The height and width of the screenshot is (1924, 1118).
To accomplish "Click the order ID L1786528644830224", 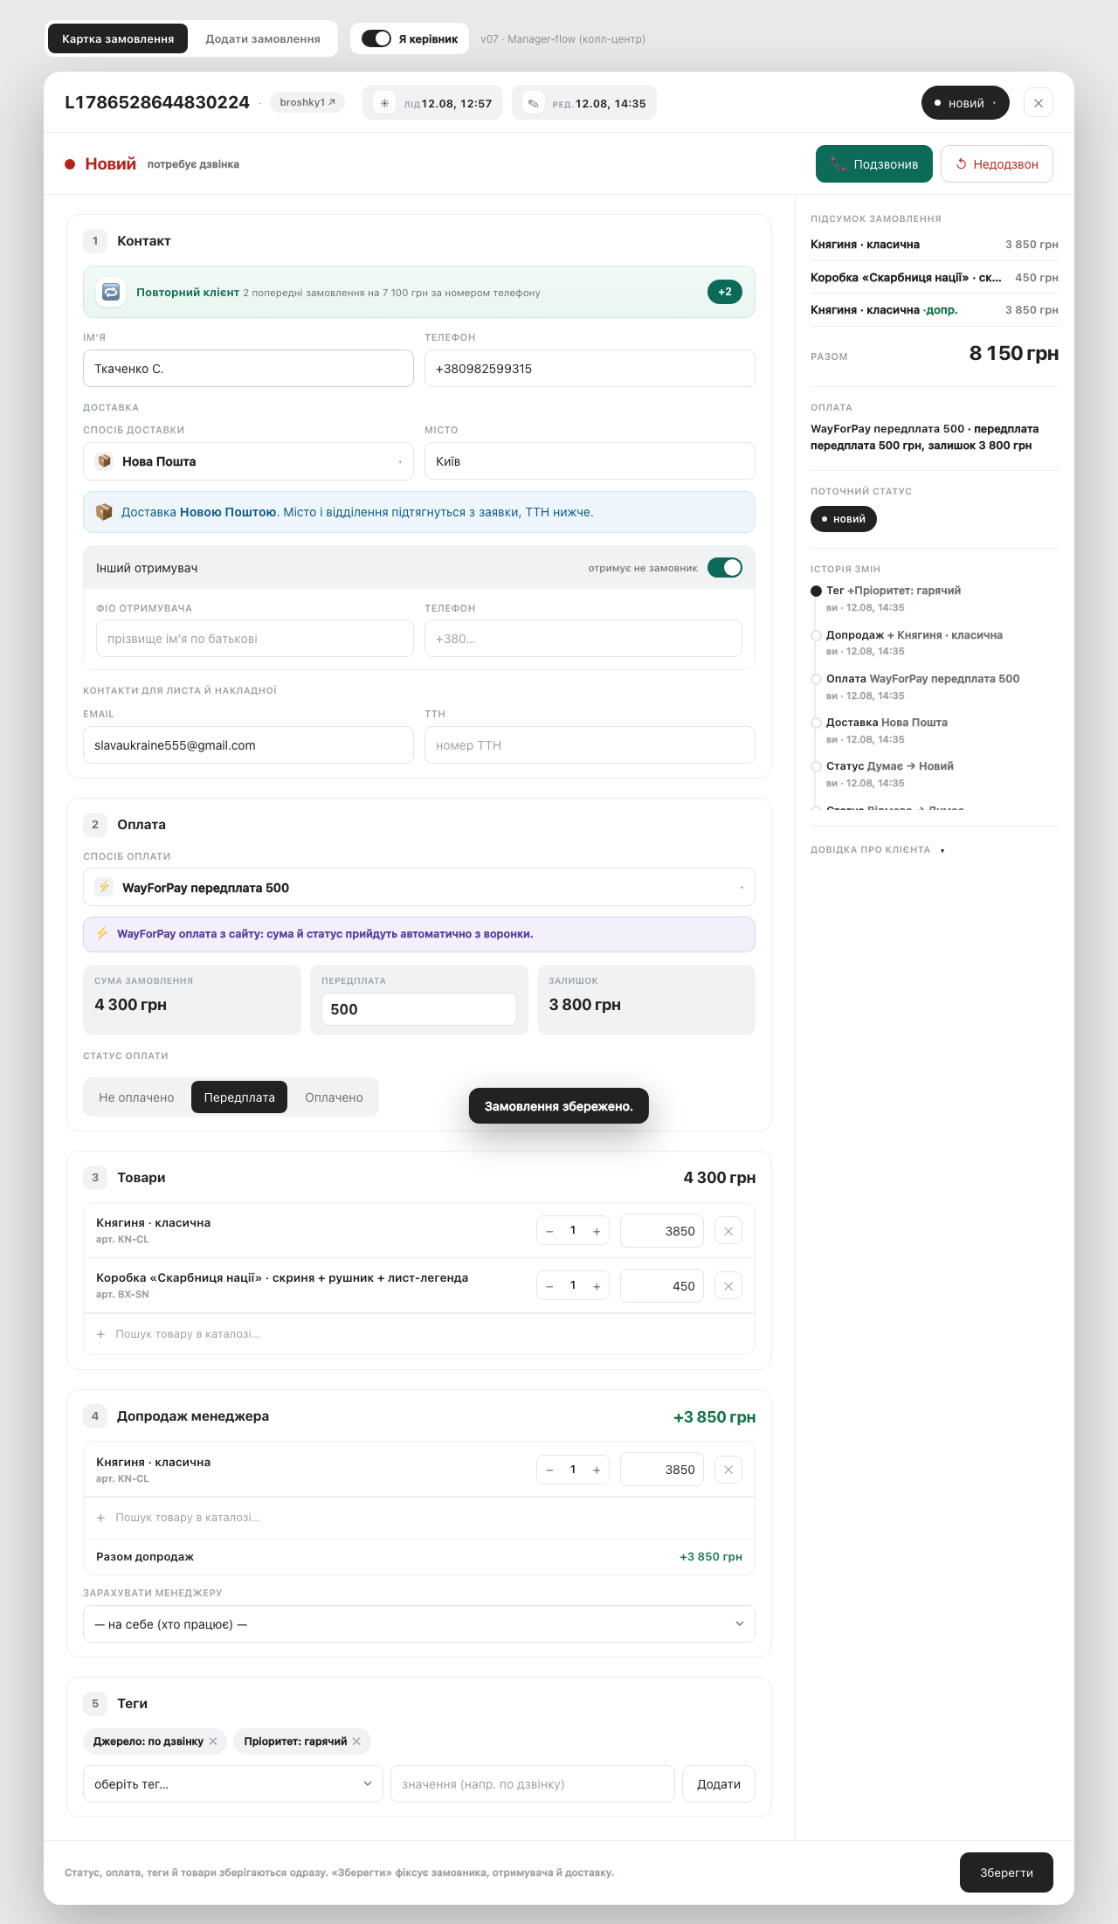I will (x=157, y=103).
